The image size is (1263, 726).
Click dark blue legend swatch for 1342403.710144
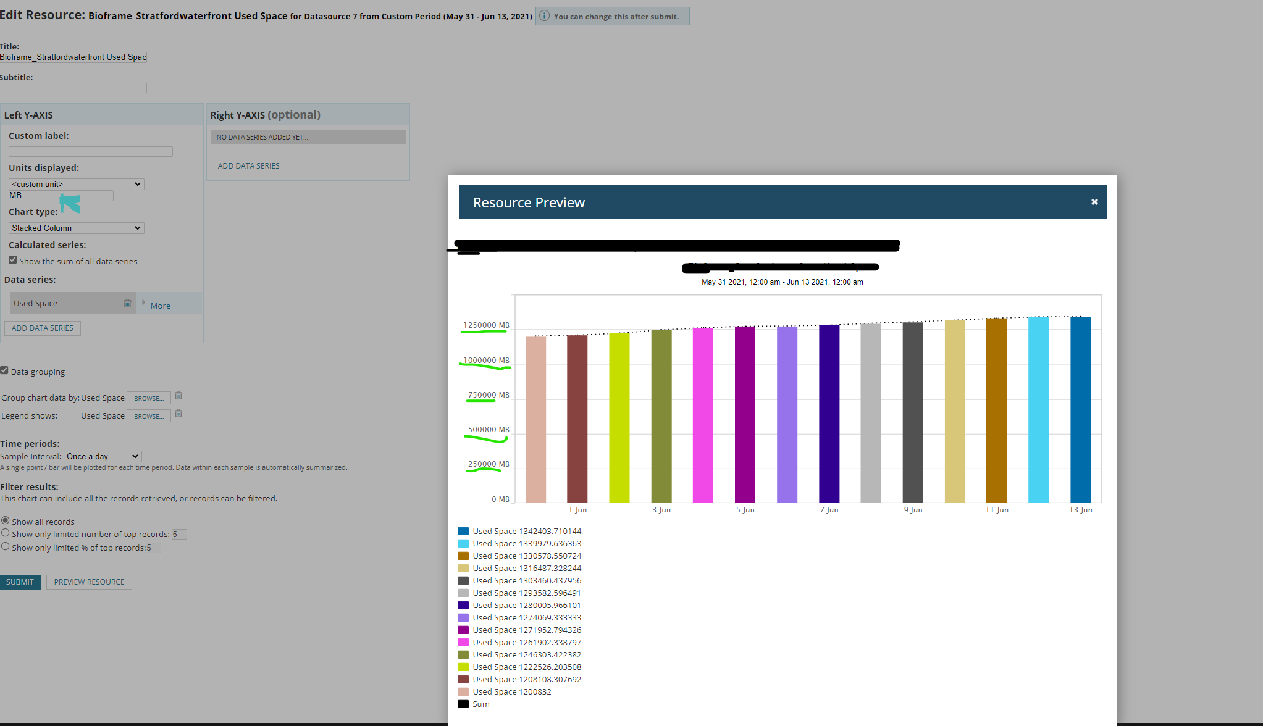point(463,531)
